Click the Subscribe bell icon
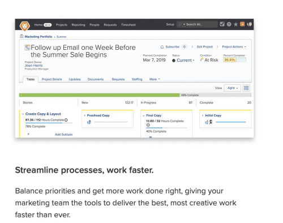 point(162,47)
